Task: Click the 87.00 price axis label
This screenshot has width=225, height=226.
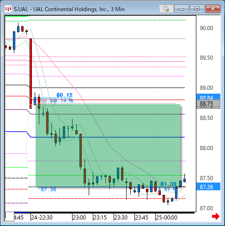Action: click(207, 208)
